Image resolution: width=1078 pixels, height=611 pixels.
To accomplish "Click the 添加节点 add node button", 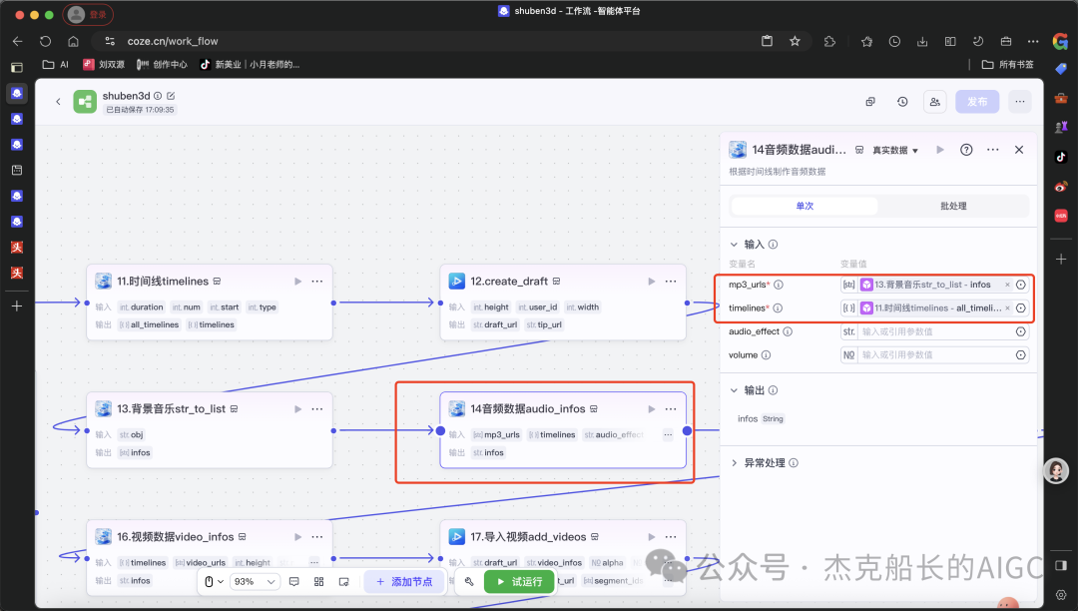I will pyautogui.click(x=404, y=581).
